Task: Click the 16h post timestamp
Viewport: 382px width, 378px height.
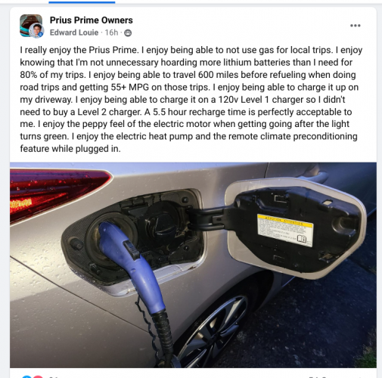Action: tap(111, 33)
